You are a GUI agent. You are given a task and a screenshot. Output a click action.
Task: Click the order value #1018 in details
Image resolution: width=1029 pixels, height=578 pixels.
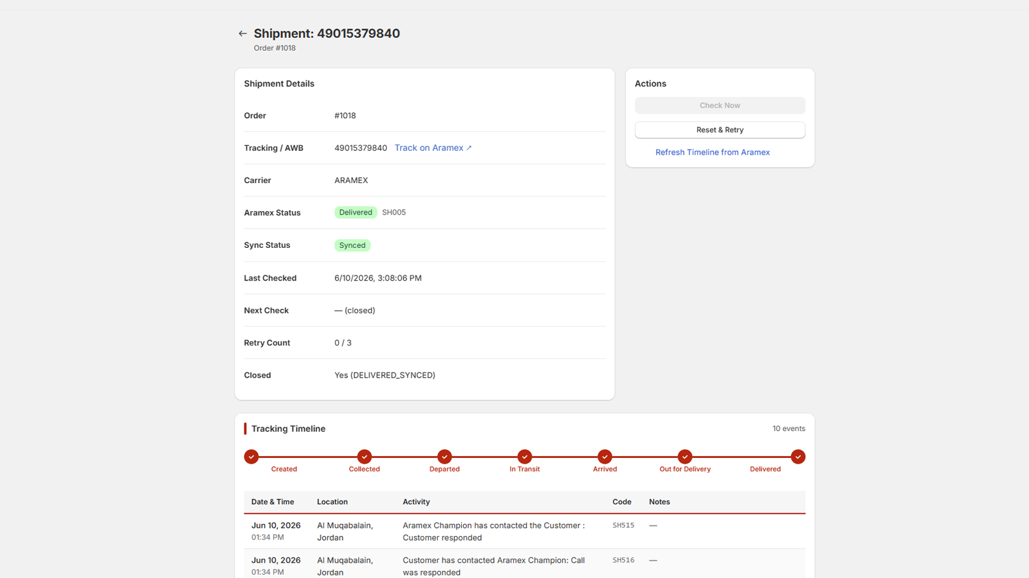(345, 116)
